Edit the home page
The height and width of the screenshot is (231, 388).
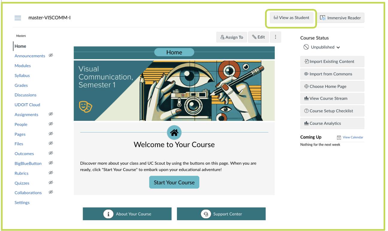pyautogui.click(x=258, y=37)
